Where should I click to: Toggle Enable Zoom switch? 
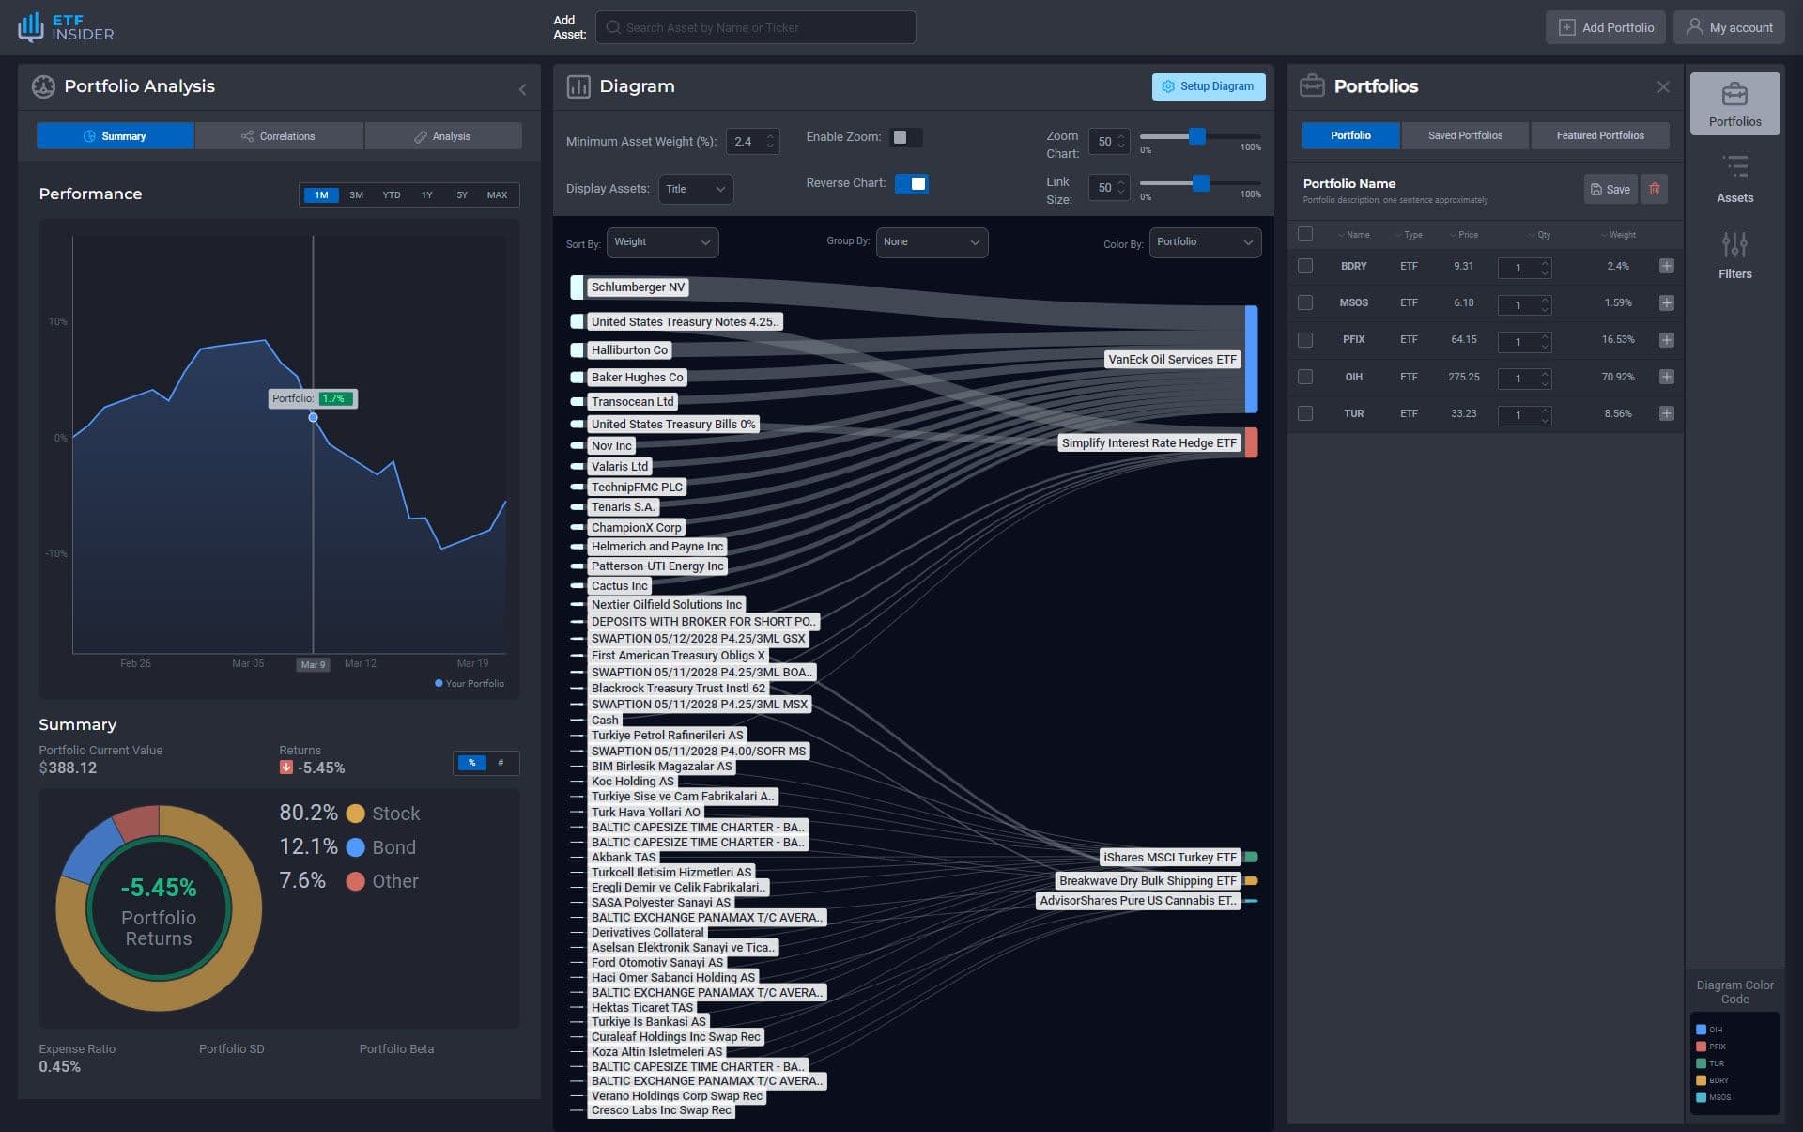905,137
